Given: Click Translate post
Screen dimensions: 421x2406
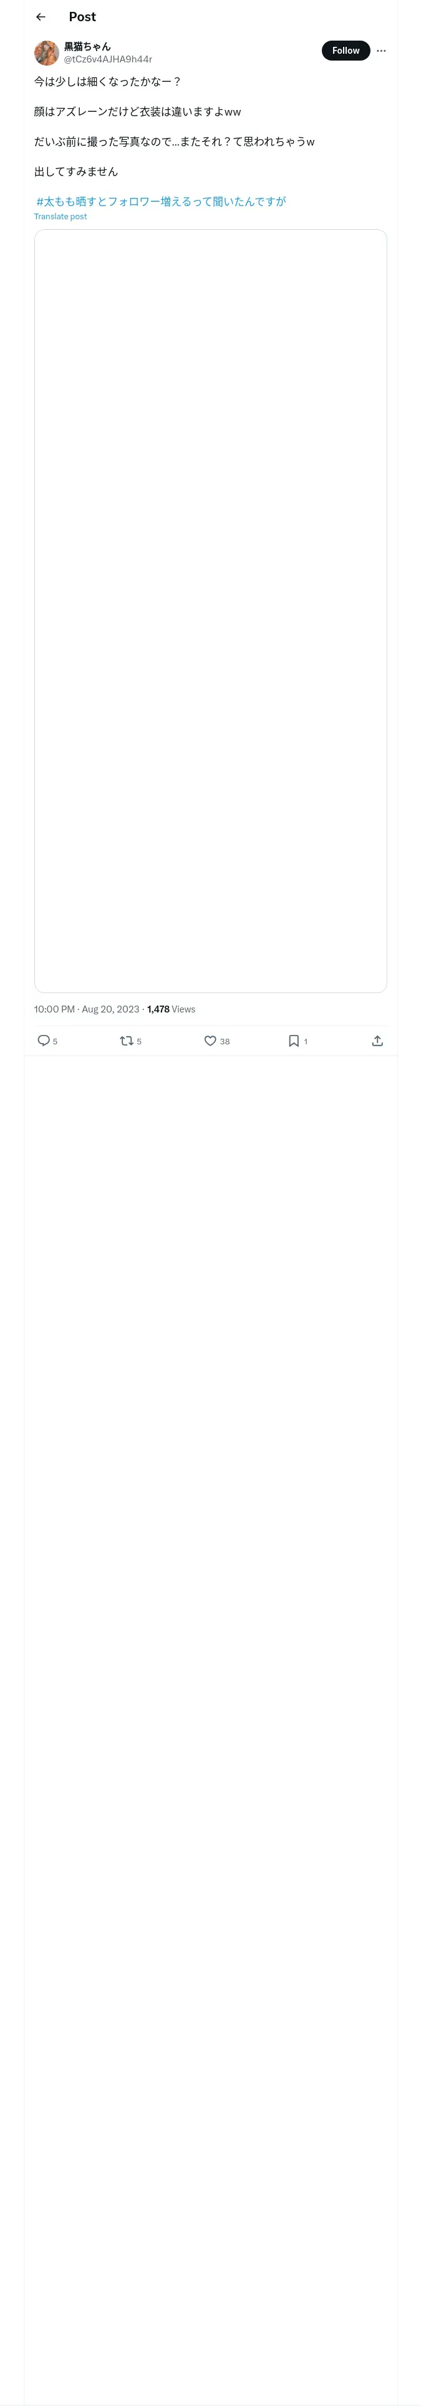Looking at the screenshot, I should point(60,217).
